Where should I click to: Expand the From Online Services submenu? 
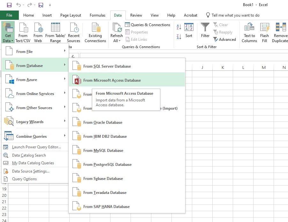35,93
